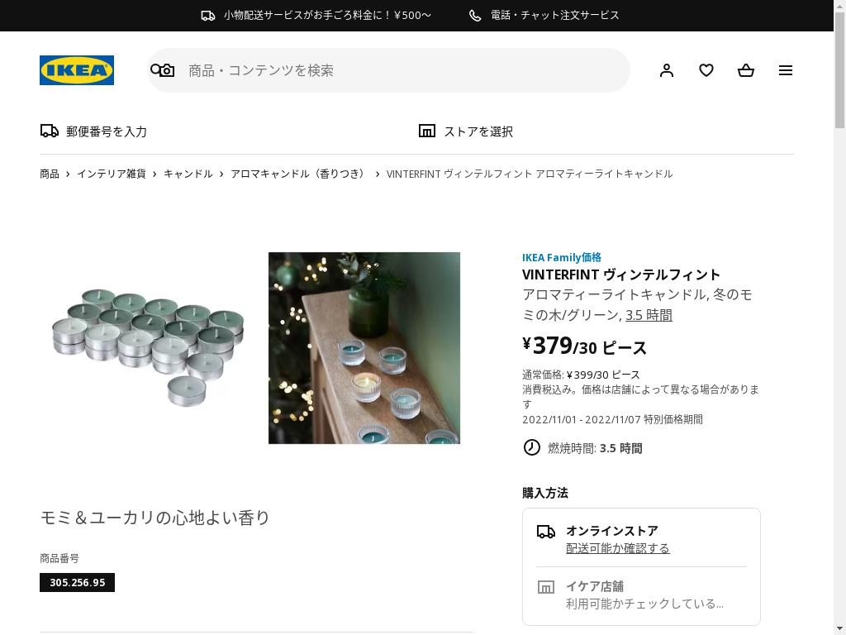846x635 pixels.
Task: Go to インテリア雑貨 breadcrumb
Action: pyautogui.click(x=112, y=174)
